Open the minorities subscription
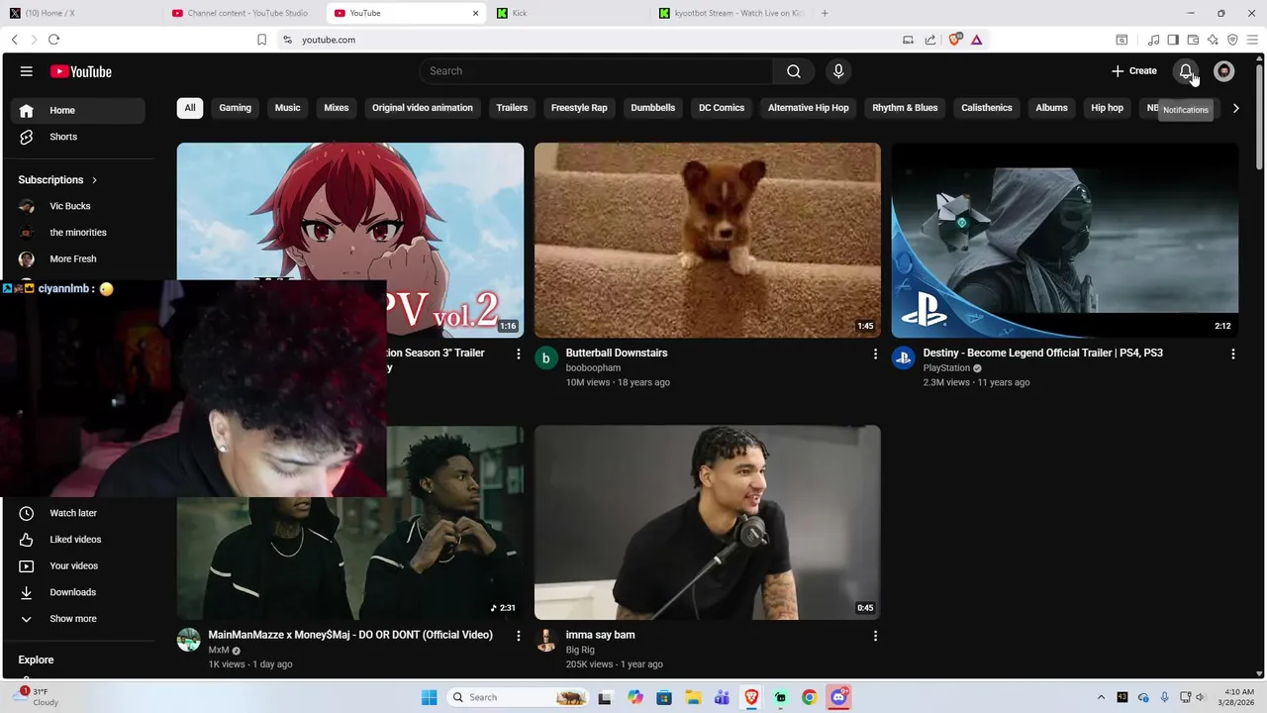This screenshot has width=1267, height=713. pyautogui.click(x=79, y=233)
